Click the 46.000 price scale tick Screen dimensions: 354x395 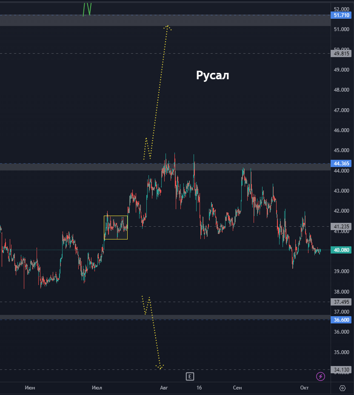click(x=341, y=130)
